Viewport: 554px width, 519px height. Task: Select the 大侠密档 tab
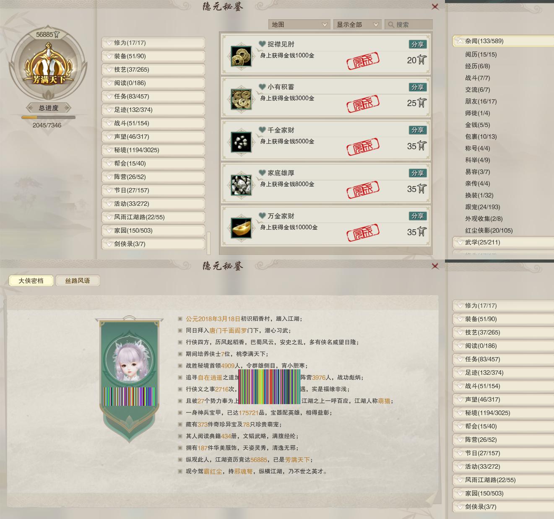pos(31,281)
